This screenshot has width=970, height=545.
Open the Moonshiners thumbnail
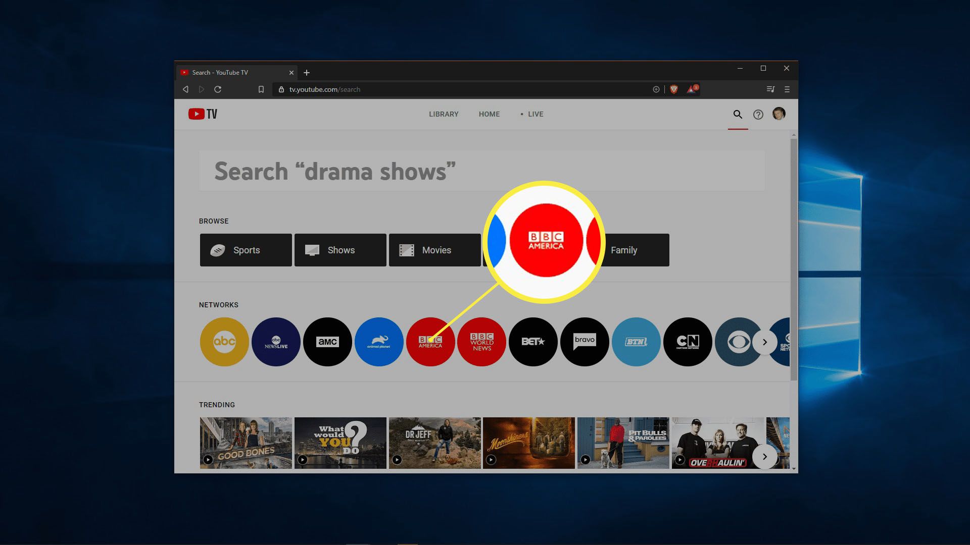click(529, 443)
